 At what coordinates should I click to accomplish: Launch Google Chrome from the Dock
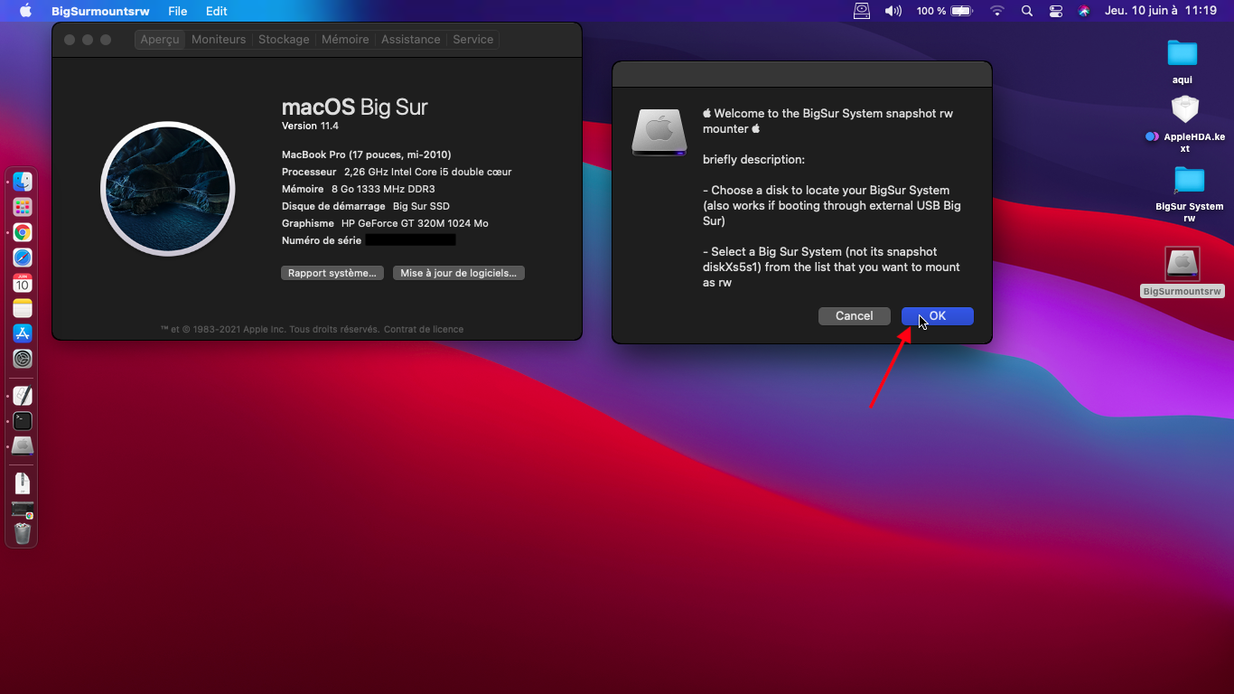[x=23, y=232]
